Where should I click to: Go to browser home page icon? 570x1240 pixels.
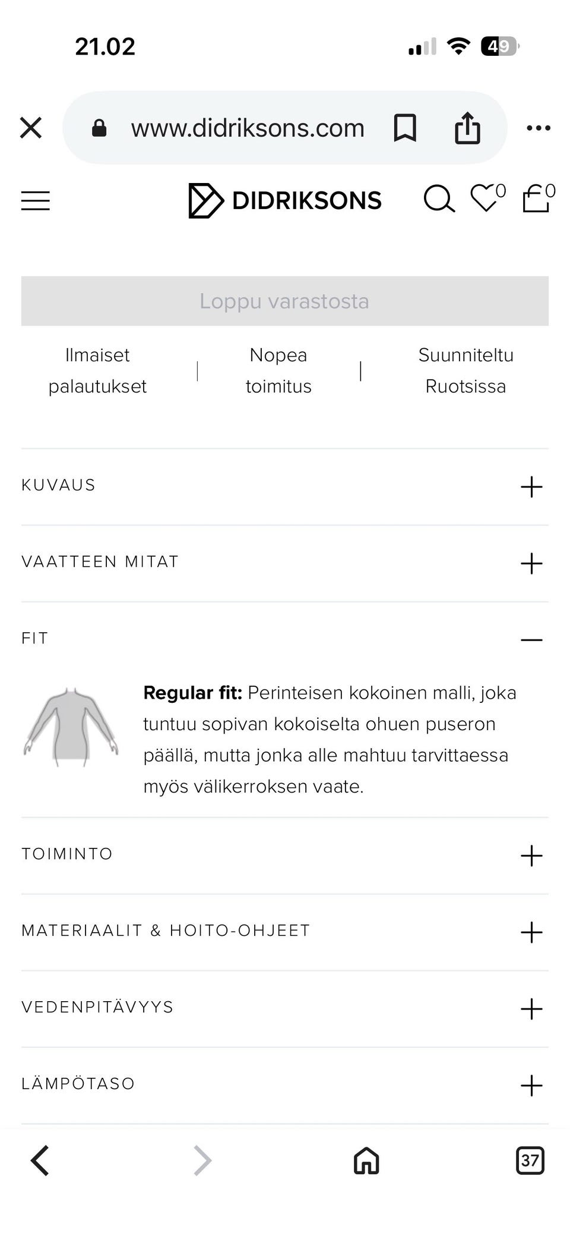pos(366,1160)
